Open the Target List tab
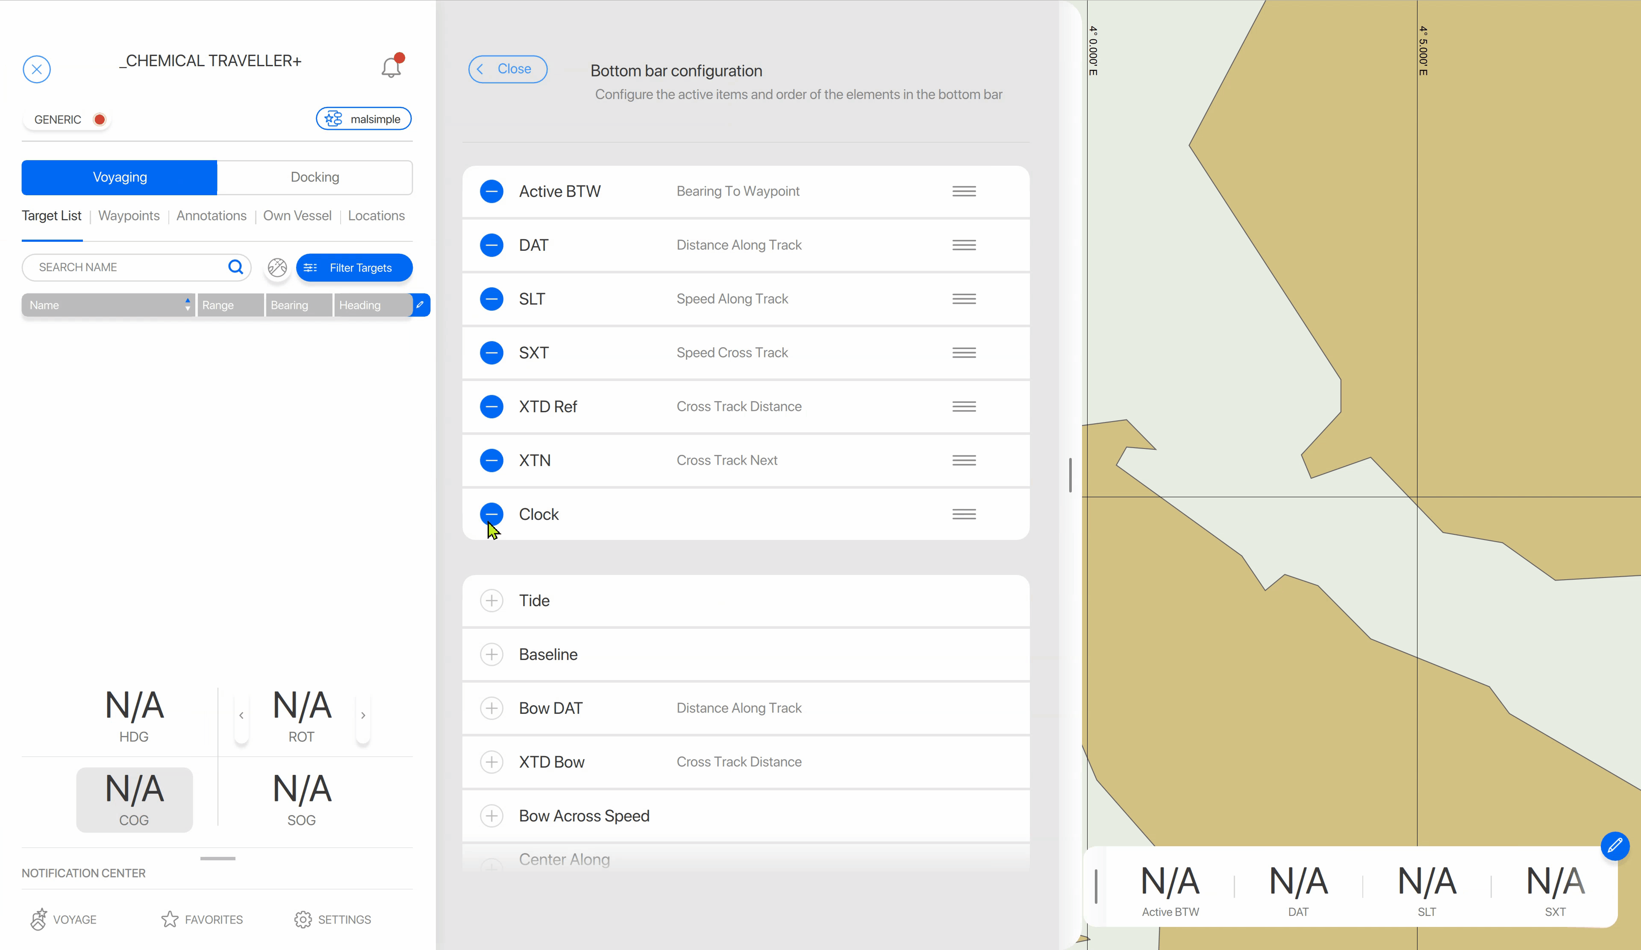 [x=51, y=215]
